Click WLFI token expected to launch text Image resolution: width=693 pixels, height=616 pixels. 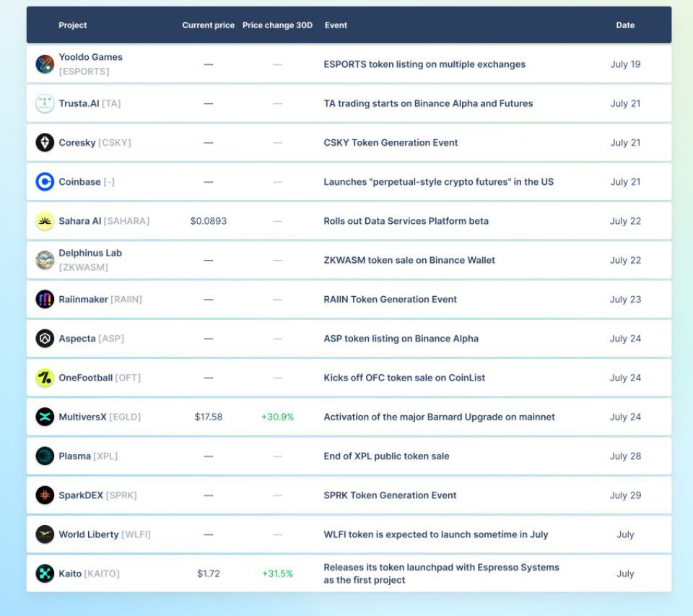point(436,534)
